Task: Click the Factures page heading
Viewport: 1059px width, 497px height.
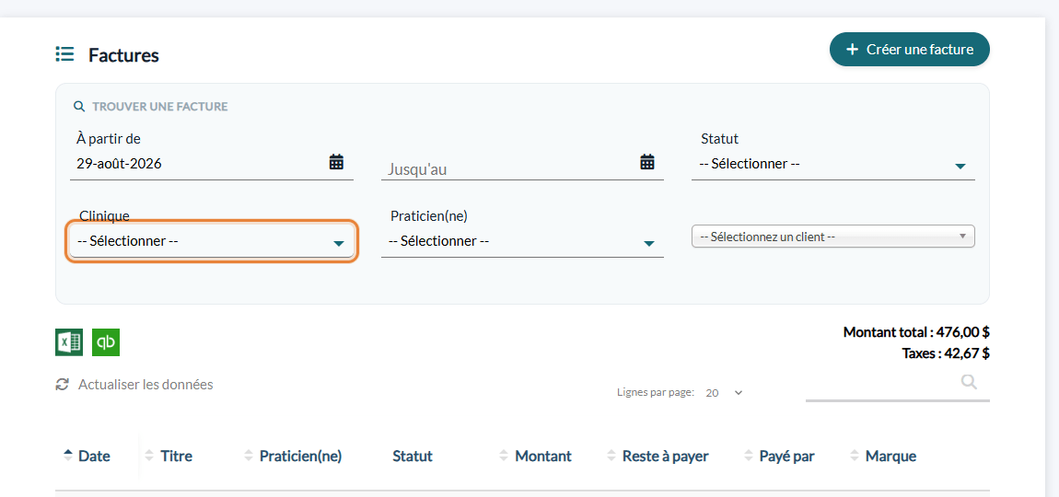Action: point(123,54)
